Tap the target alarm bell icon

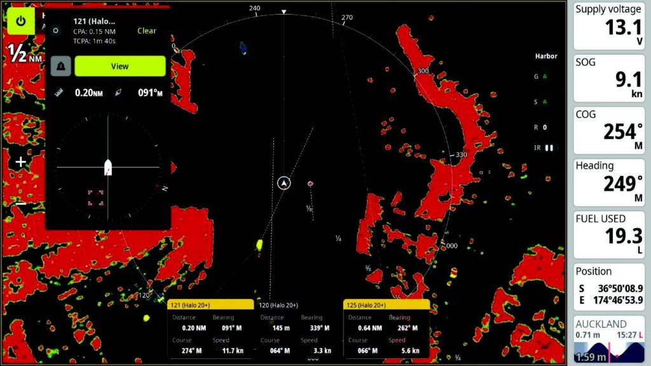(60, 66)
